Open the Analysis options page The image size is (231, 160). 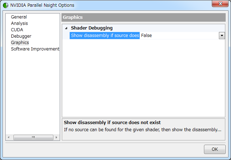tap(19, 23)
